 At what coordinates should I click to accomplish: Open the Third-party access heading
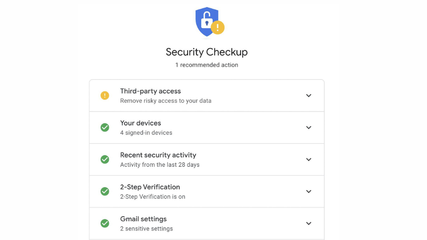click(x=150, y=91)
